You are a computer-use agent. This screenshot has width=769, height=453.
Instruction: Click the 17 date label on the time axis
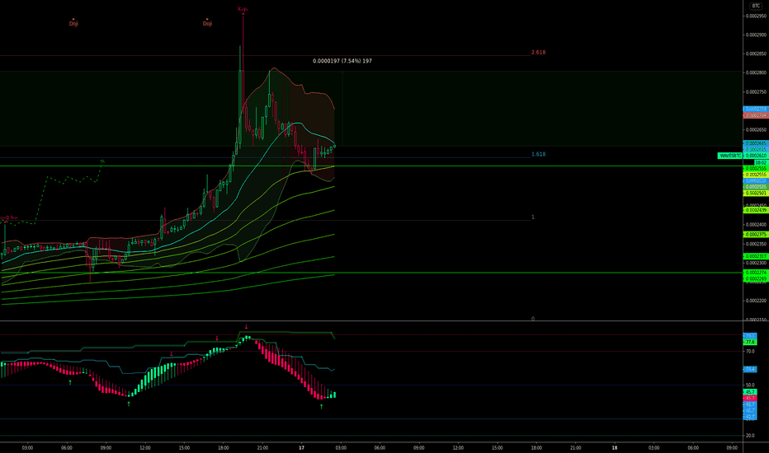tap(302, 447)
